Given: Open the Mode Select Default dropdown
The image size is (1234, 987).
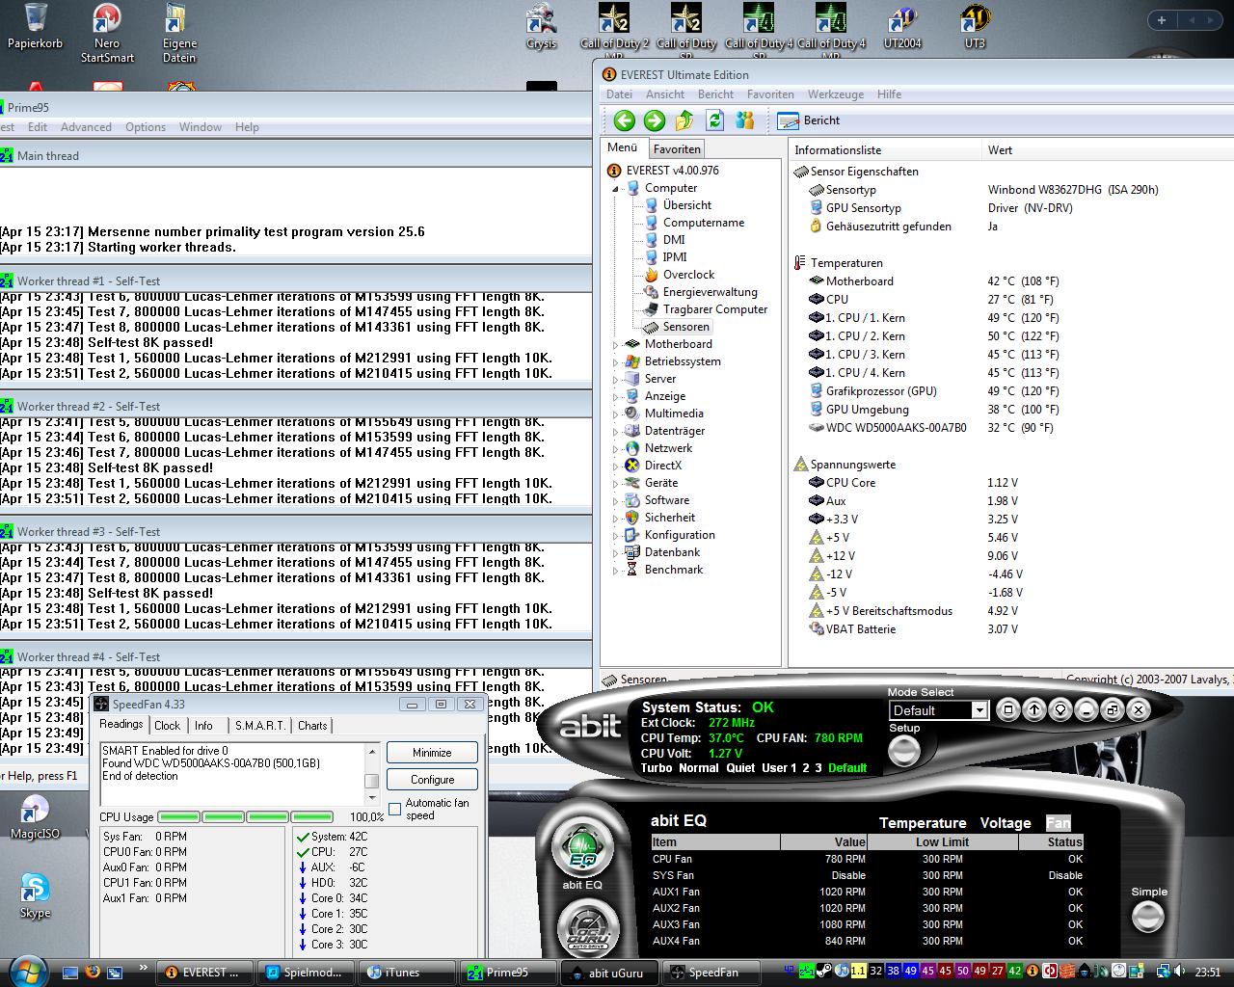Looking at the screenshot, I should click(x=979, y=710).
